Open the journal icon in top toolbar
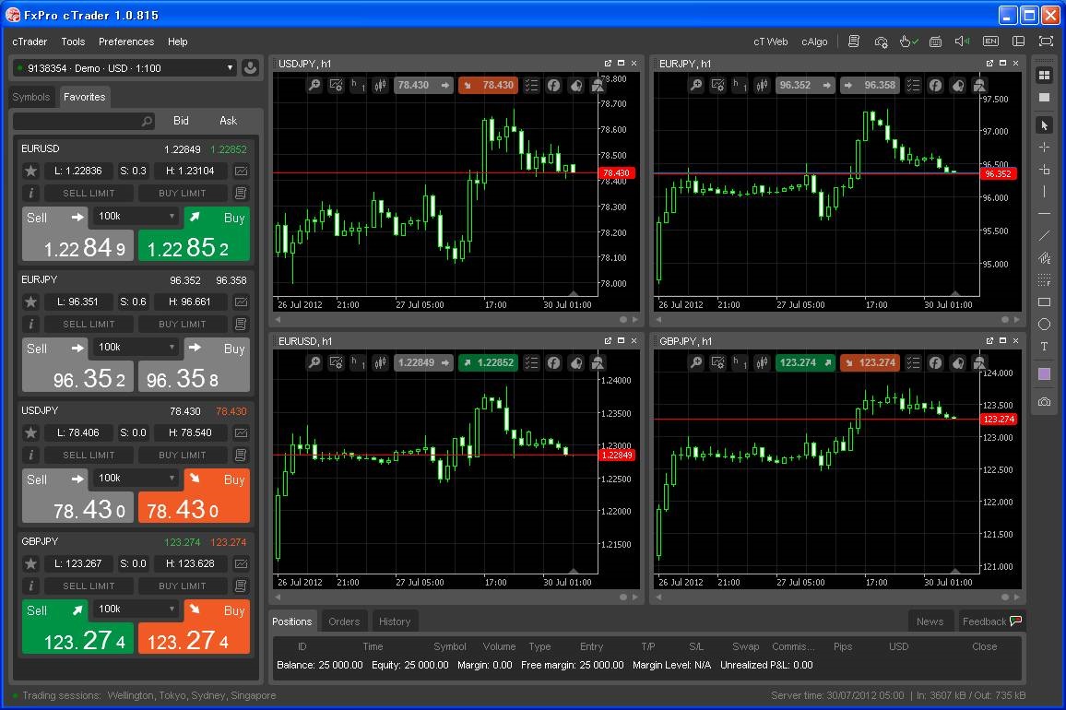Screen dimensions: 1066x710 click(x=854, y=41)
